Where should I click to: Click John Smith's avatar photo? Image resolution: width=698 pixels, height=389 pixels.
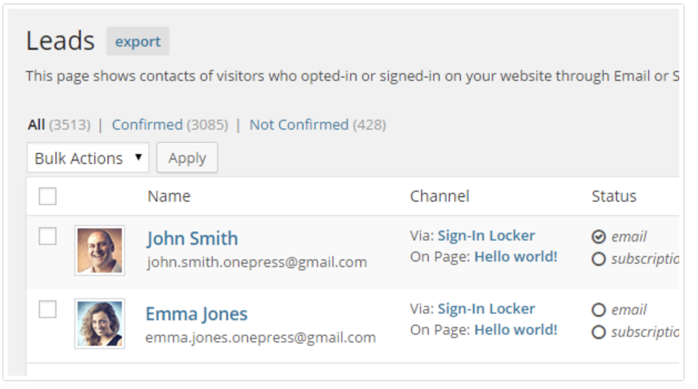[x=100, y=250]
